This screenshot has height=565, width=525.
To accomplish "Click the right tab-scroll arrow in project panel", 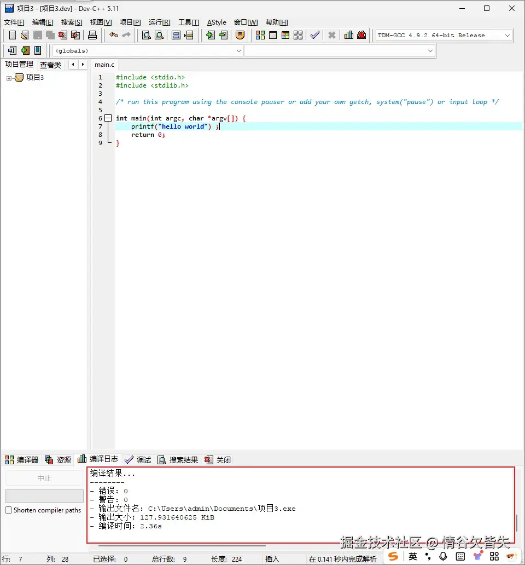I will [x=83, y=65].
